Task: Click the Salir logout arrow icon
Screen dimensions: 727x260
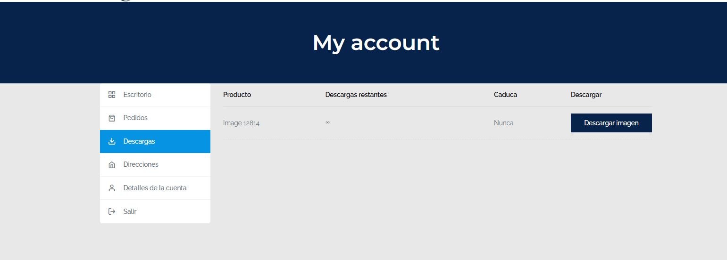Action: 112,211
